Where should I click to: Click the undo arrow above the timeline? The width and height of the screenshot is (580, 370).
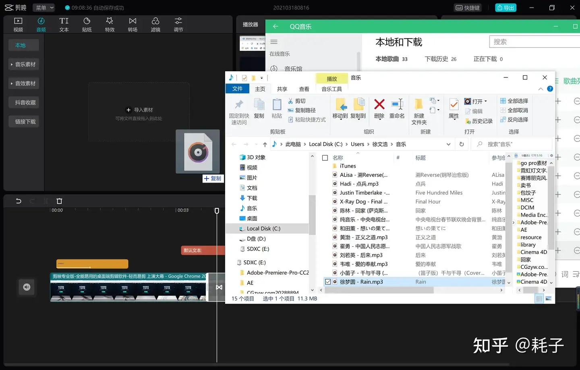coord(19,201)
